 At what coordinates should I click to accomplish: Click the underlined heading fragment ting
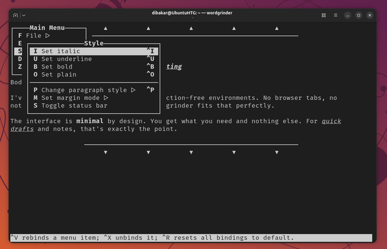coord(174,67)
